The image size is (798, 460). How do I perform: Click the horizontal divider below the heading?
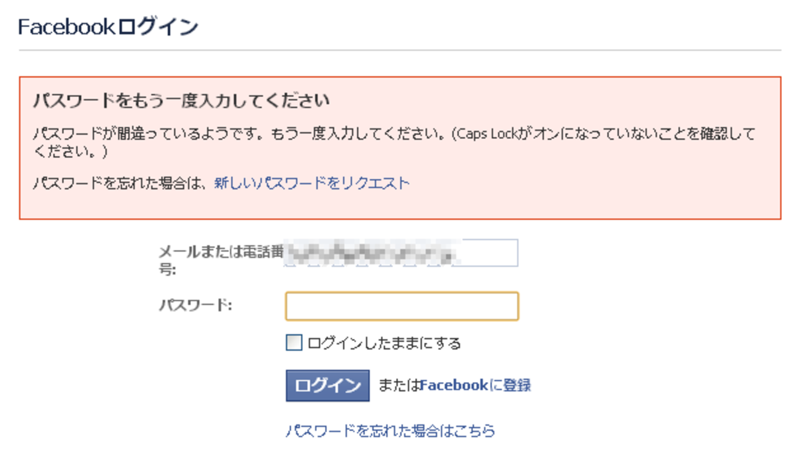point(399,50)
